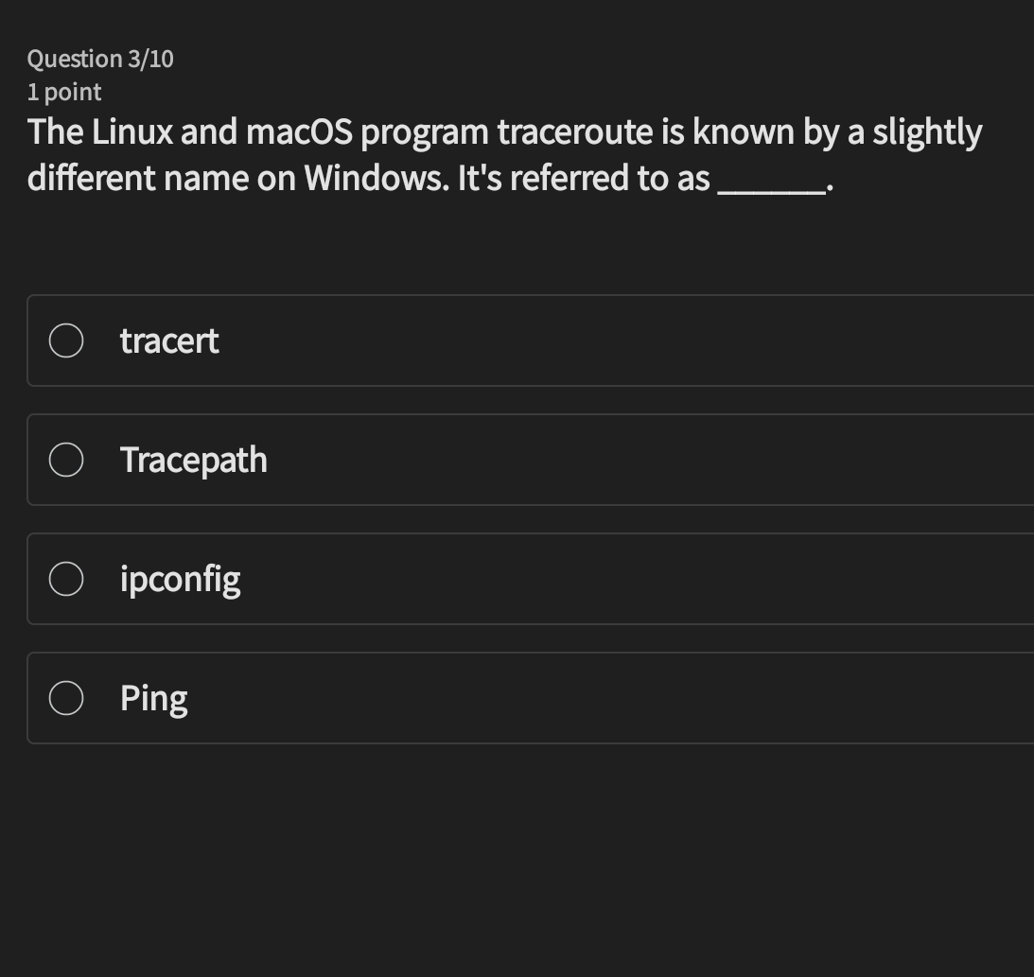Click the Tracepath answer option row
The height and width of the screenshot is (977, 1034).
click(x=473, y=460)
